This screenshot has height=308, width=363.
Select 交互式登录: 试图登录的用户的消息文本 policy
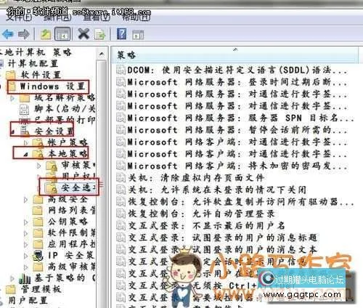pos(223,249)
